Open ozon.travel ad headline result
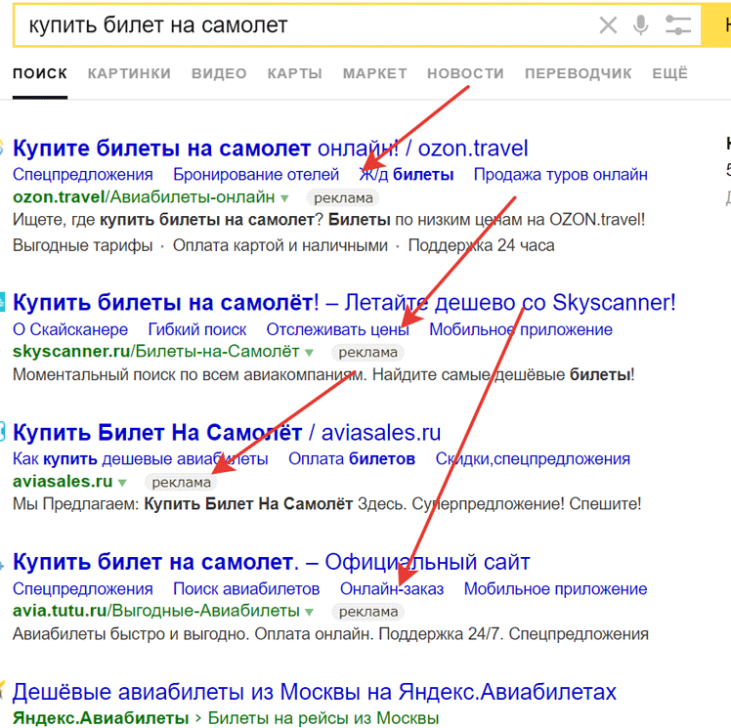731x728 pixels. [x=271, y=149]
